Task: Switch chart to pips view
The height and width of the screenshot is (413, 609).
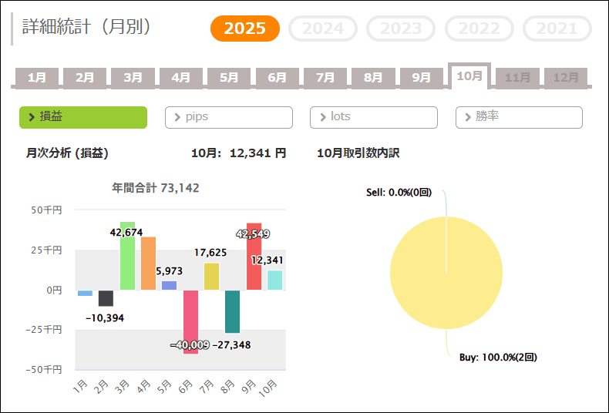Action: 229,117
